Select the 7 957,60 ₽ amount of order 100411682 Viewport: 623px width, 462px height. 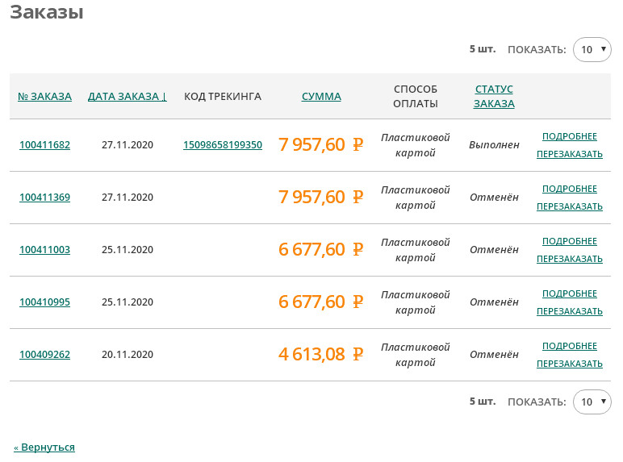click(321, 145)
